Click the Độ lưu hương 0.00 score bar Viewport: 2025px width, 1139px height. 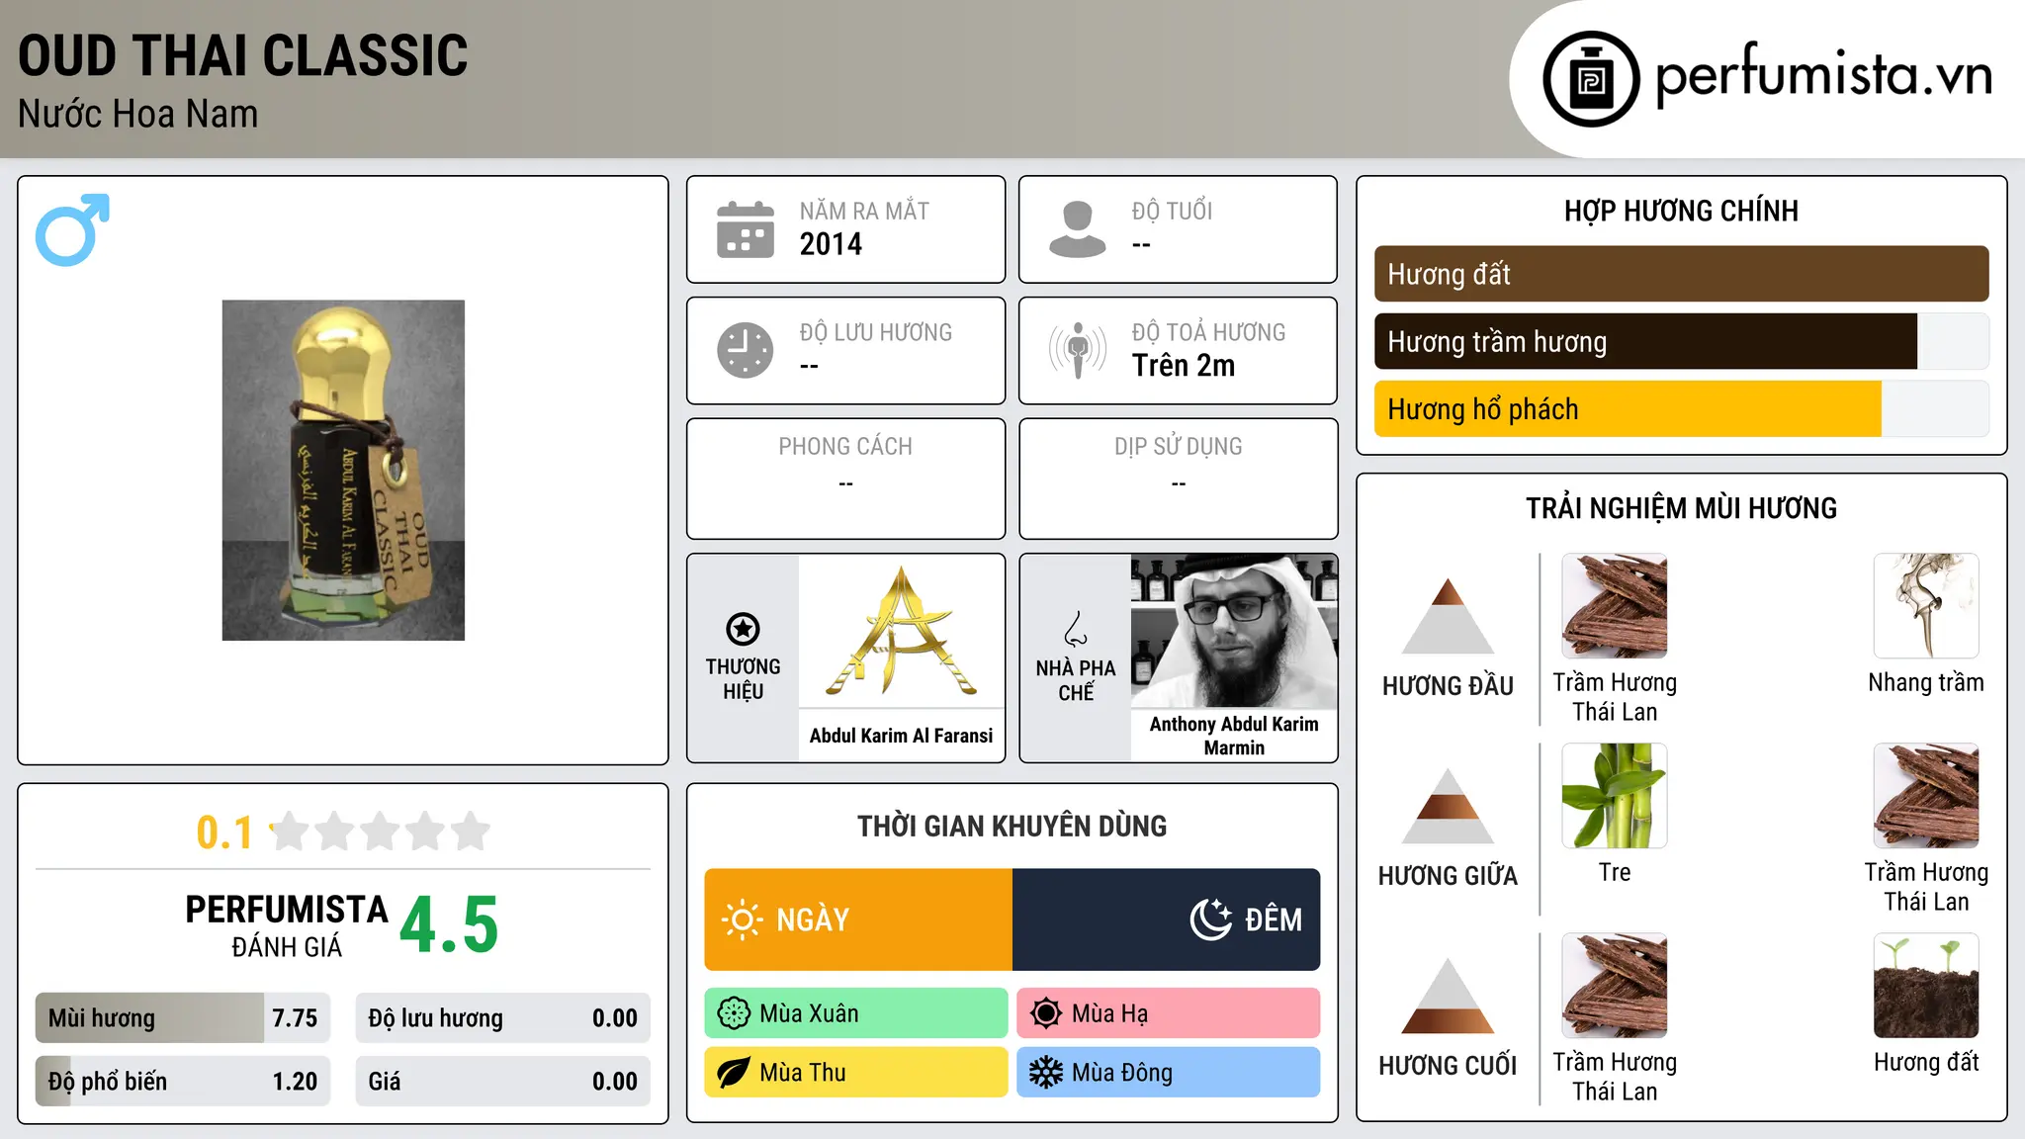(502, 1018)
